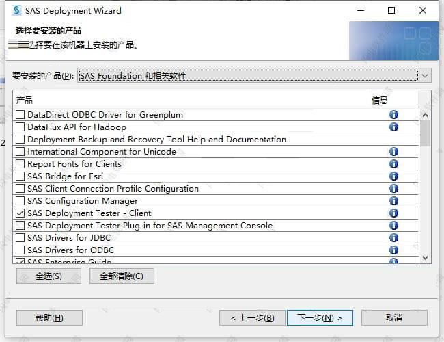Click the SAS logo in the title bar
This screenshot has width=444, height=342.
16,10
